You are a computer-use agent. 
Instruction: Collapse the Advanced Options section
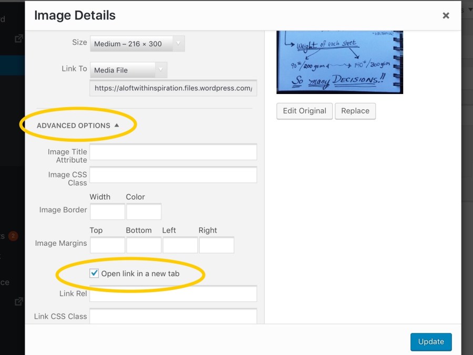pos(78,126)
